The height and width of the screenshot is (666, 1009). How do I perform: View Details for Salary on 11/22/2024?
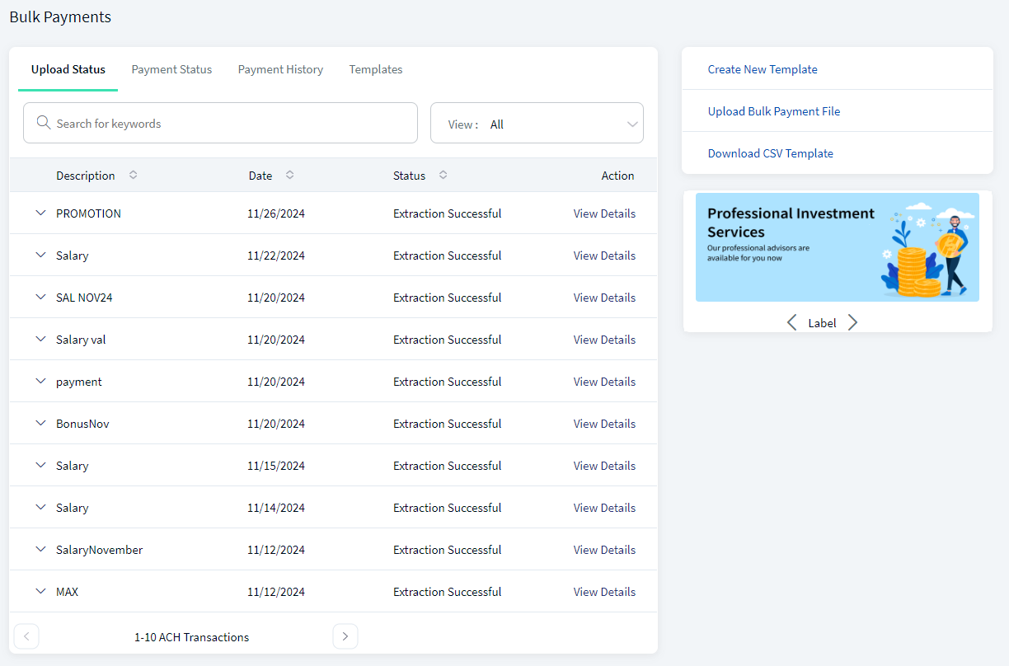[604, 256]
